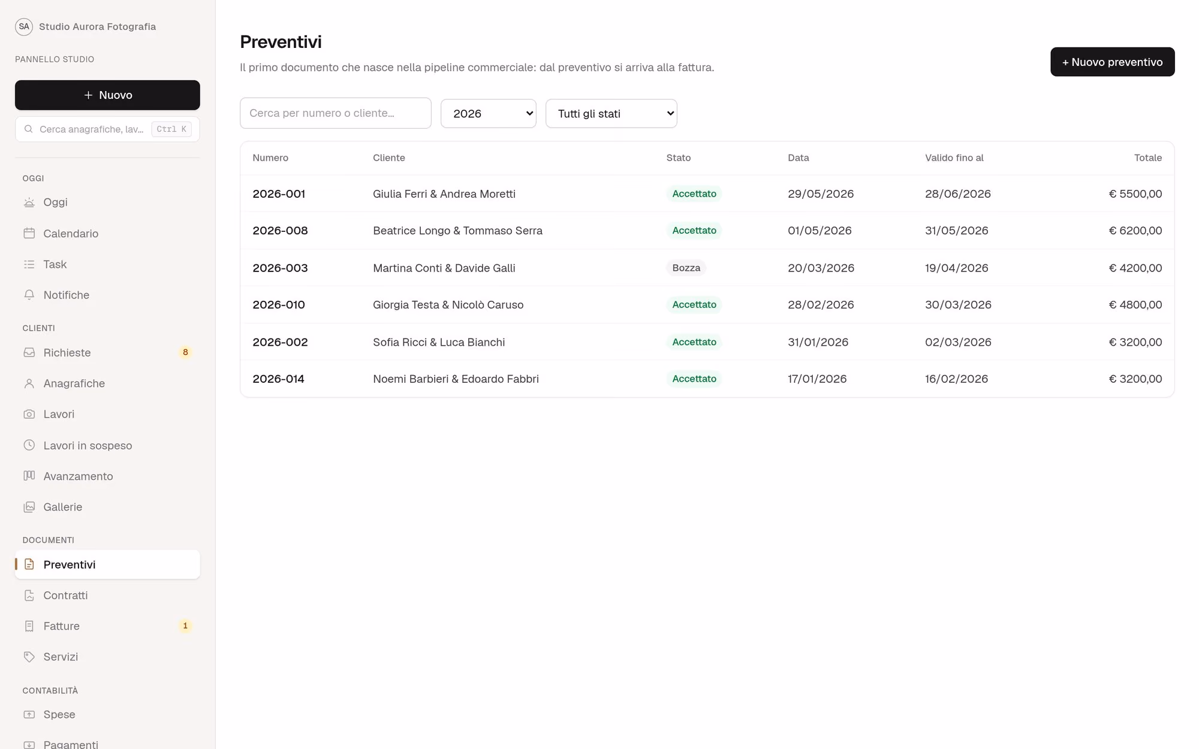Click the Servizi tag icon
Image resolution: width=1199 pixels, height=749 pixels.
click(29, 657)
